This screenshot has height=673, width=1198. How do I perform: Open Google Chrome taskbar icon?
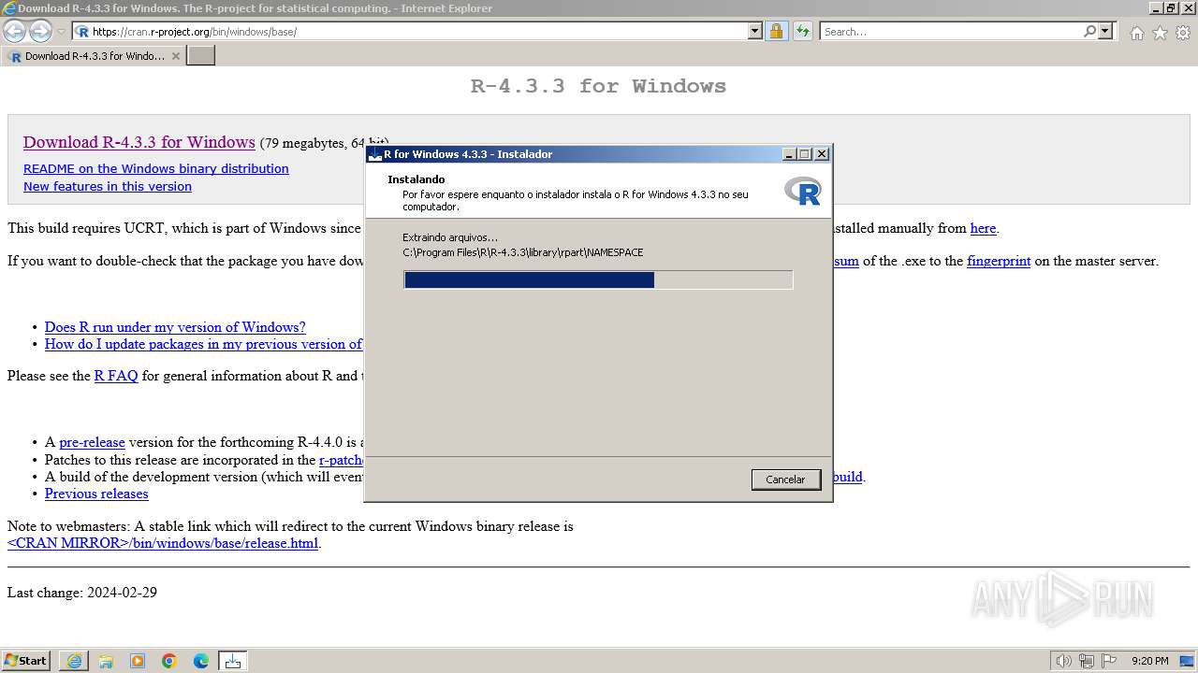169,661
